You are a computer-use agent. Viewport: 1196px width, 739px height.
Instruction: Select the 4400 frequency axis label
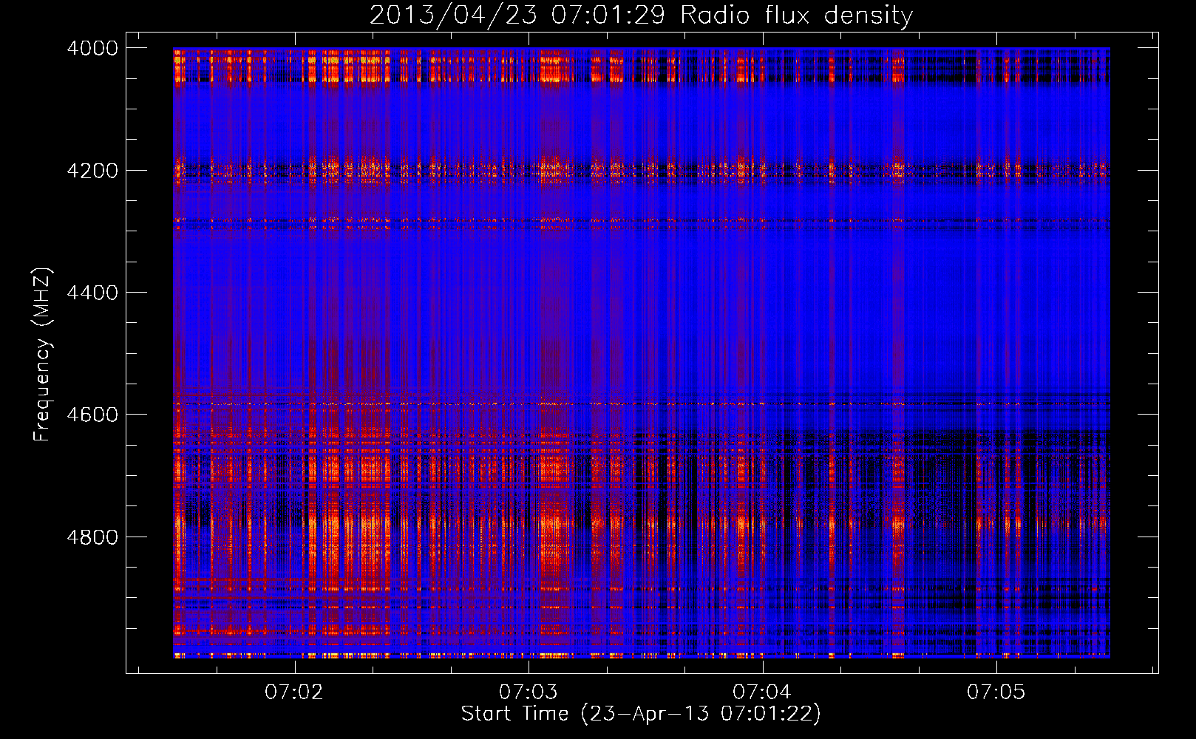[92, 293]
